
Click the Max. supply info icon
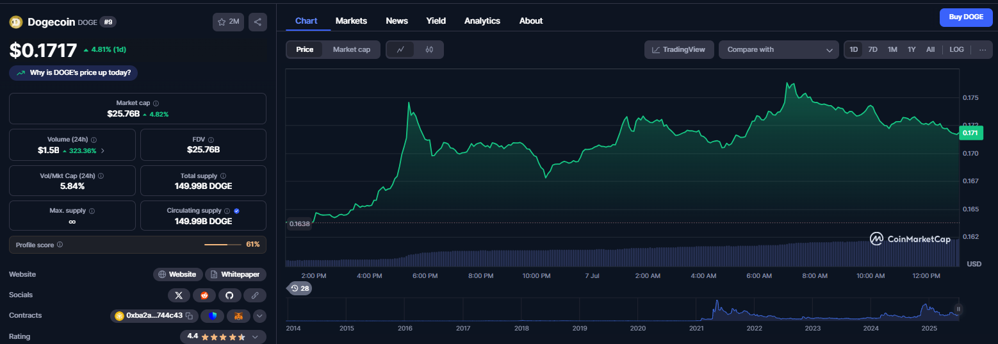[x=92, y=211]
